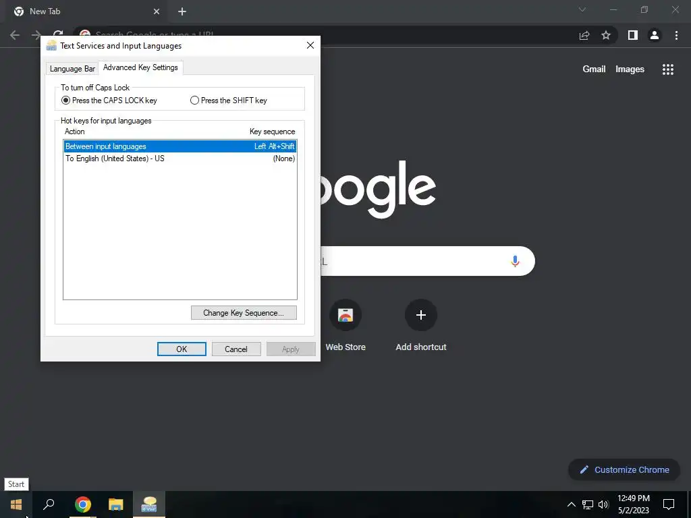The width and height of the screenshot is (691, 518).
Task: Open Chrome side panel
Action: pyautogui.click(x=633, y=35)
